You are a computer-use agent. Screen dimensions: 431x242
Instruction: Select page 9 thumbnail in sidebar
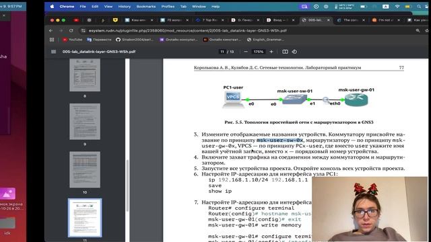(85, 121)
